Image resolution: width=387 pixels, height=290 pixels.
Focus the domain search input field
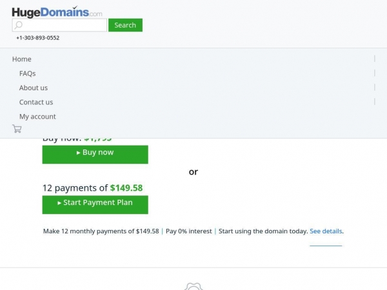point(59,25)
